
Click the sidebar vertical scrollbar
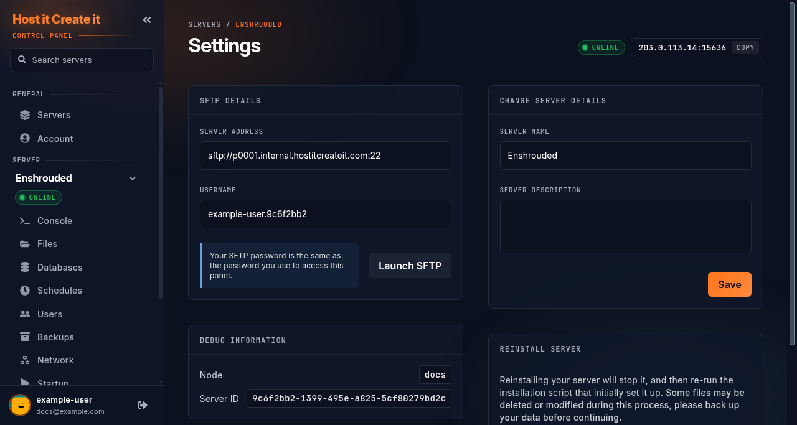(160, 193)
